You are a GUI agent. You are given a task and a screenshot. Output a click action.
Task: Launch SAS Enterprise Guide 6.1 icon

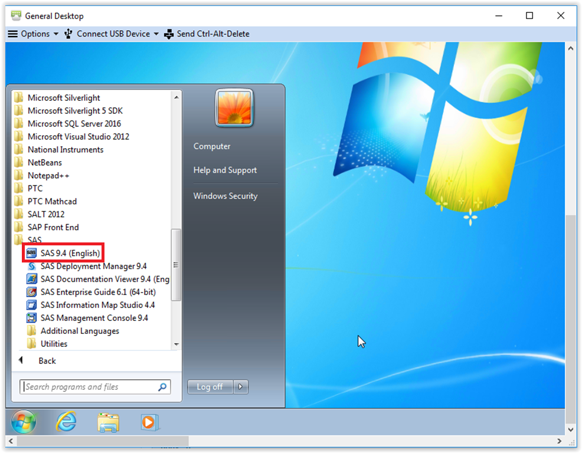tap(31, 292)
